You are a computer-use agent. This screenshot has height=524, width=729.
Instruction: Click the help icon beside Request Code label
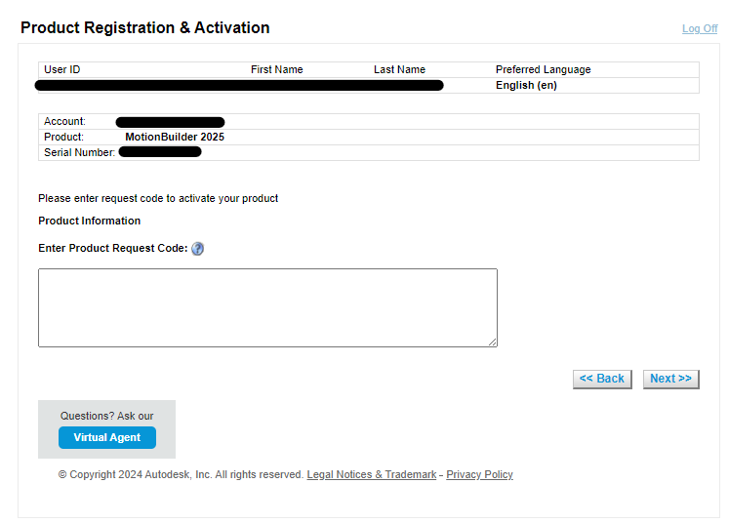(x=198, y=249)
